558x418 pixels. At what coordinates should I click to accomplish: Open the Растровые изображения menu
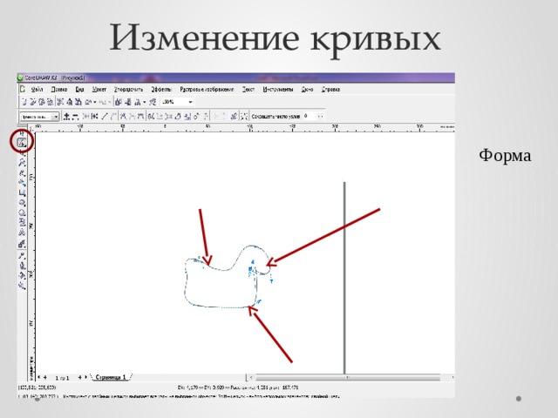[x=207, y=89]
